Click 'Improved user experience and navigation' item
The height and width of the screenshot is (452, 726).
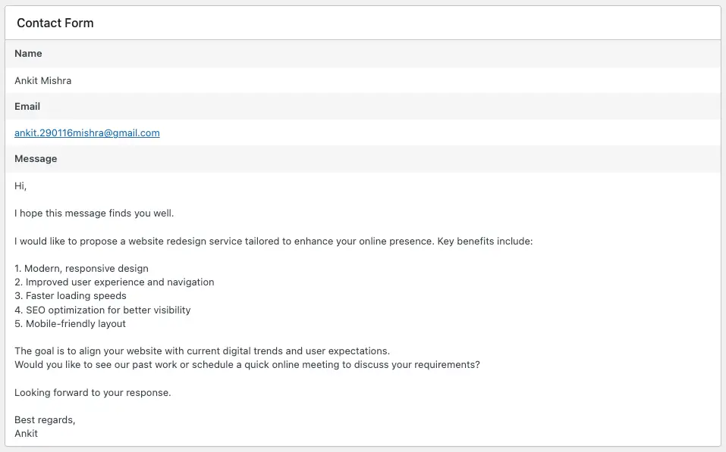[x=115, y=282]
